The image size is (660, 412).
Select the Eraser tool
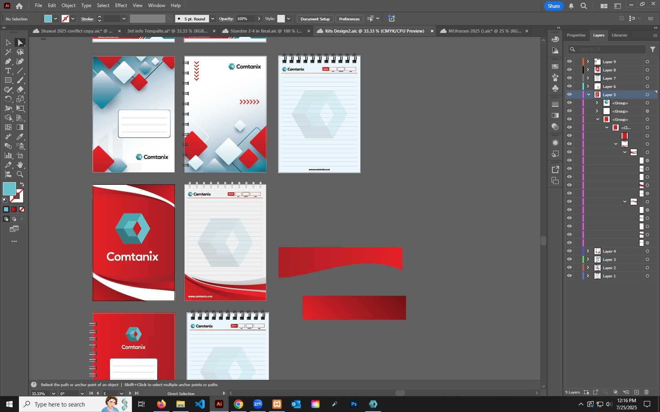click(x=20, y=89)
